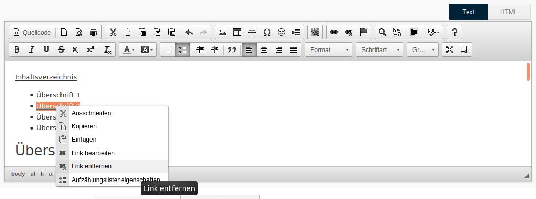Choose Kopieren from context menu

click(113, 126)
